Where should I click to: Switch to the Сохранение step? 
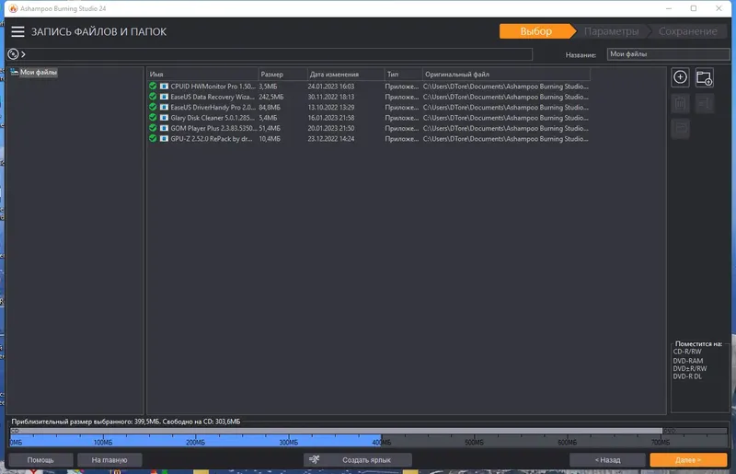687,31
